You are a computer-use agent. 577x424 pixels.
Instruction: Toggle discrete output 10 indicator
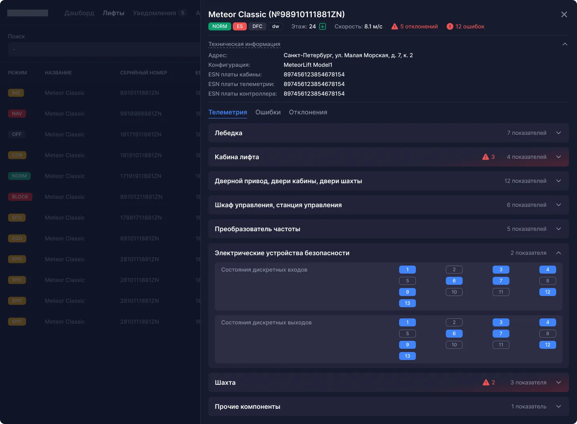(x=454, y=345)
